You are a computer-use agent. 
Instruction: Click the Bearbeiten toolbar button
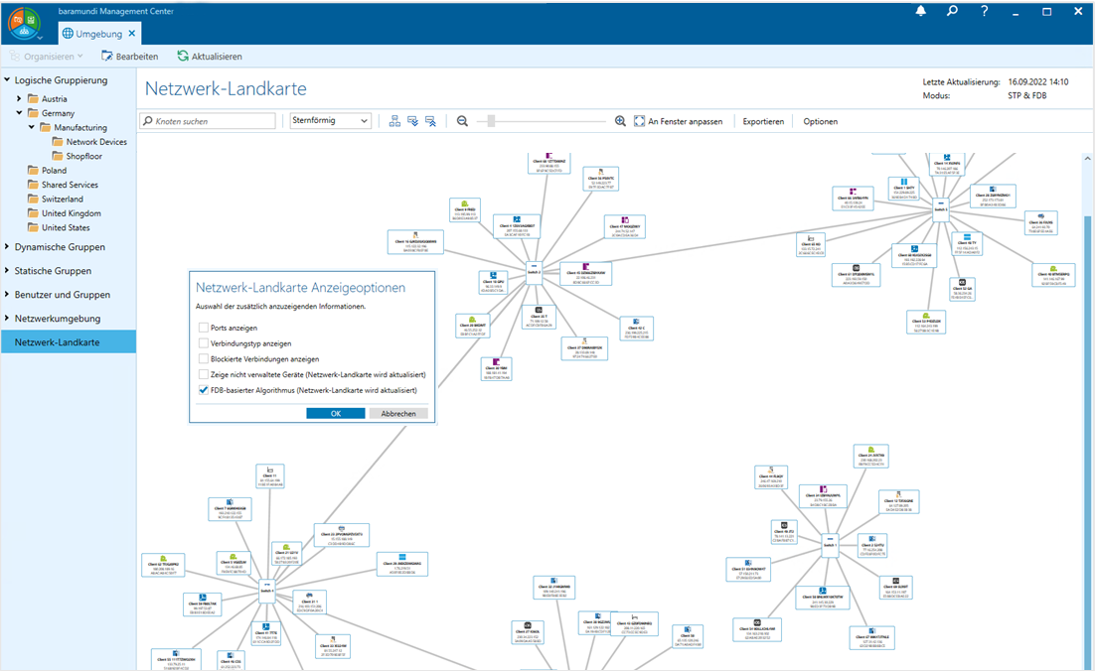coord(130,56)
